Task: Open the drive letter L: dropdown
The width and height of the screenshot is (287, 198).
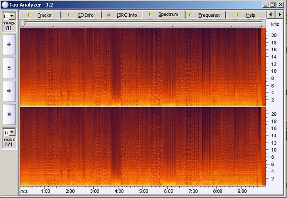Action: click(12, 16)
